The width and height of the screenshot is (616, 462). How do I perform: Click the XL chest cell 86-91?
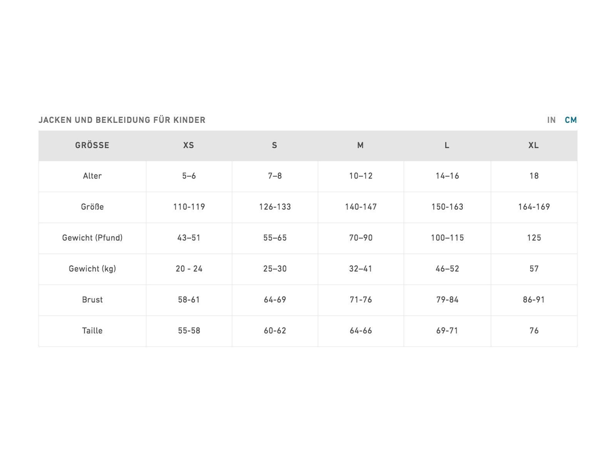click(534, 300)
